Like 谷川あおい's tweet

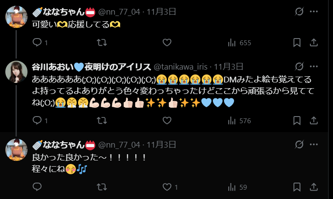167,121
